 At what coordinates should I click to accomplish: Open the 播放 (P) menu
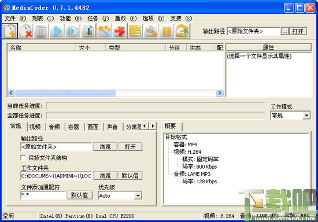coord(125,18)
